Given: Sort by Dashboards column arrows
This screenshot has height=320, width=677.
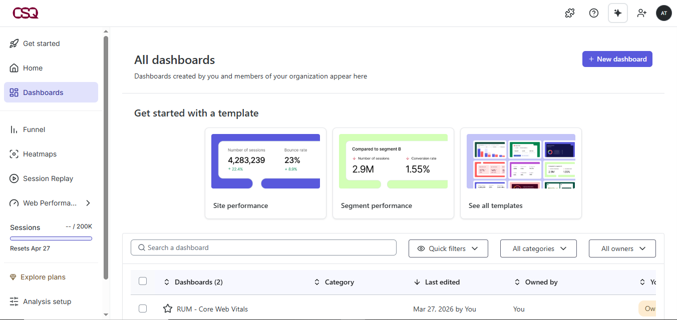Looking at the screenshot, I should [x=167, y=282].
